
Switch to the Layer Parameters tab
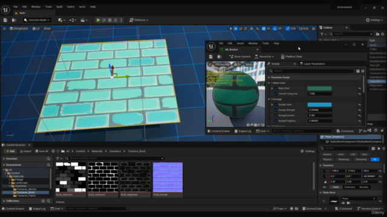(312, 64)
